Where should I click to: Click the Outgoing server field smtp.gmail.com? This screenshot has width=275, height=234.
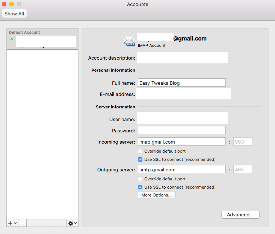point(182,169)
